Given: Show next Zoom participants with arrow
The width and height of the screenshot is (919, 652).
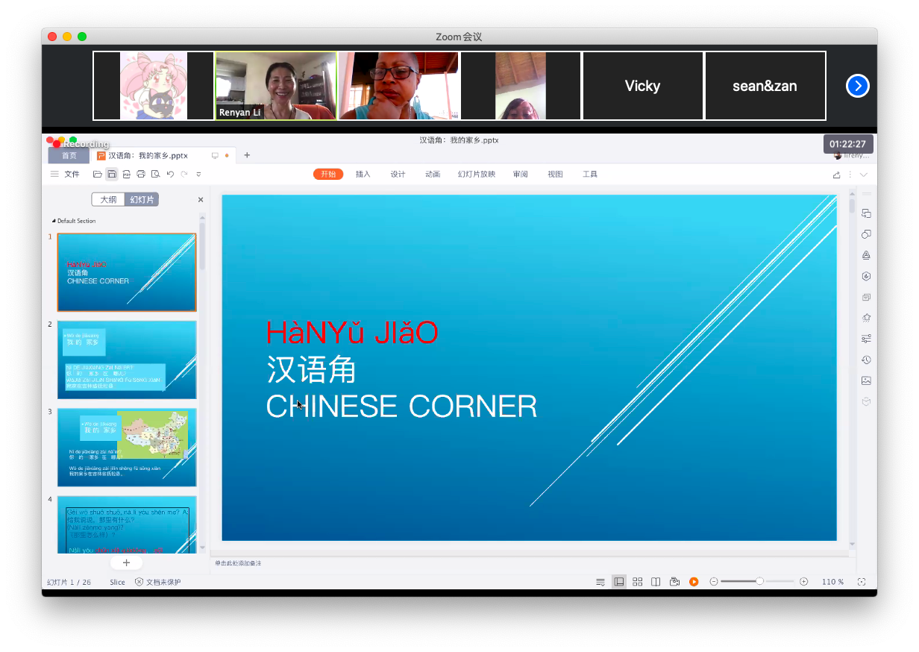Looking at the screenshot, I should 858,86.
